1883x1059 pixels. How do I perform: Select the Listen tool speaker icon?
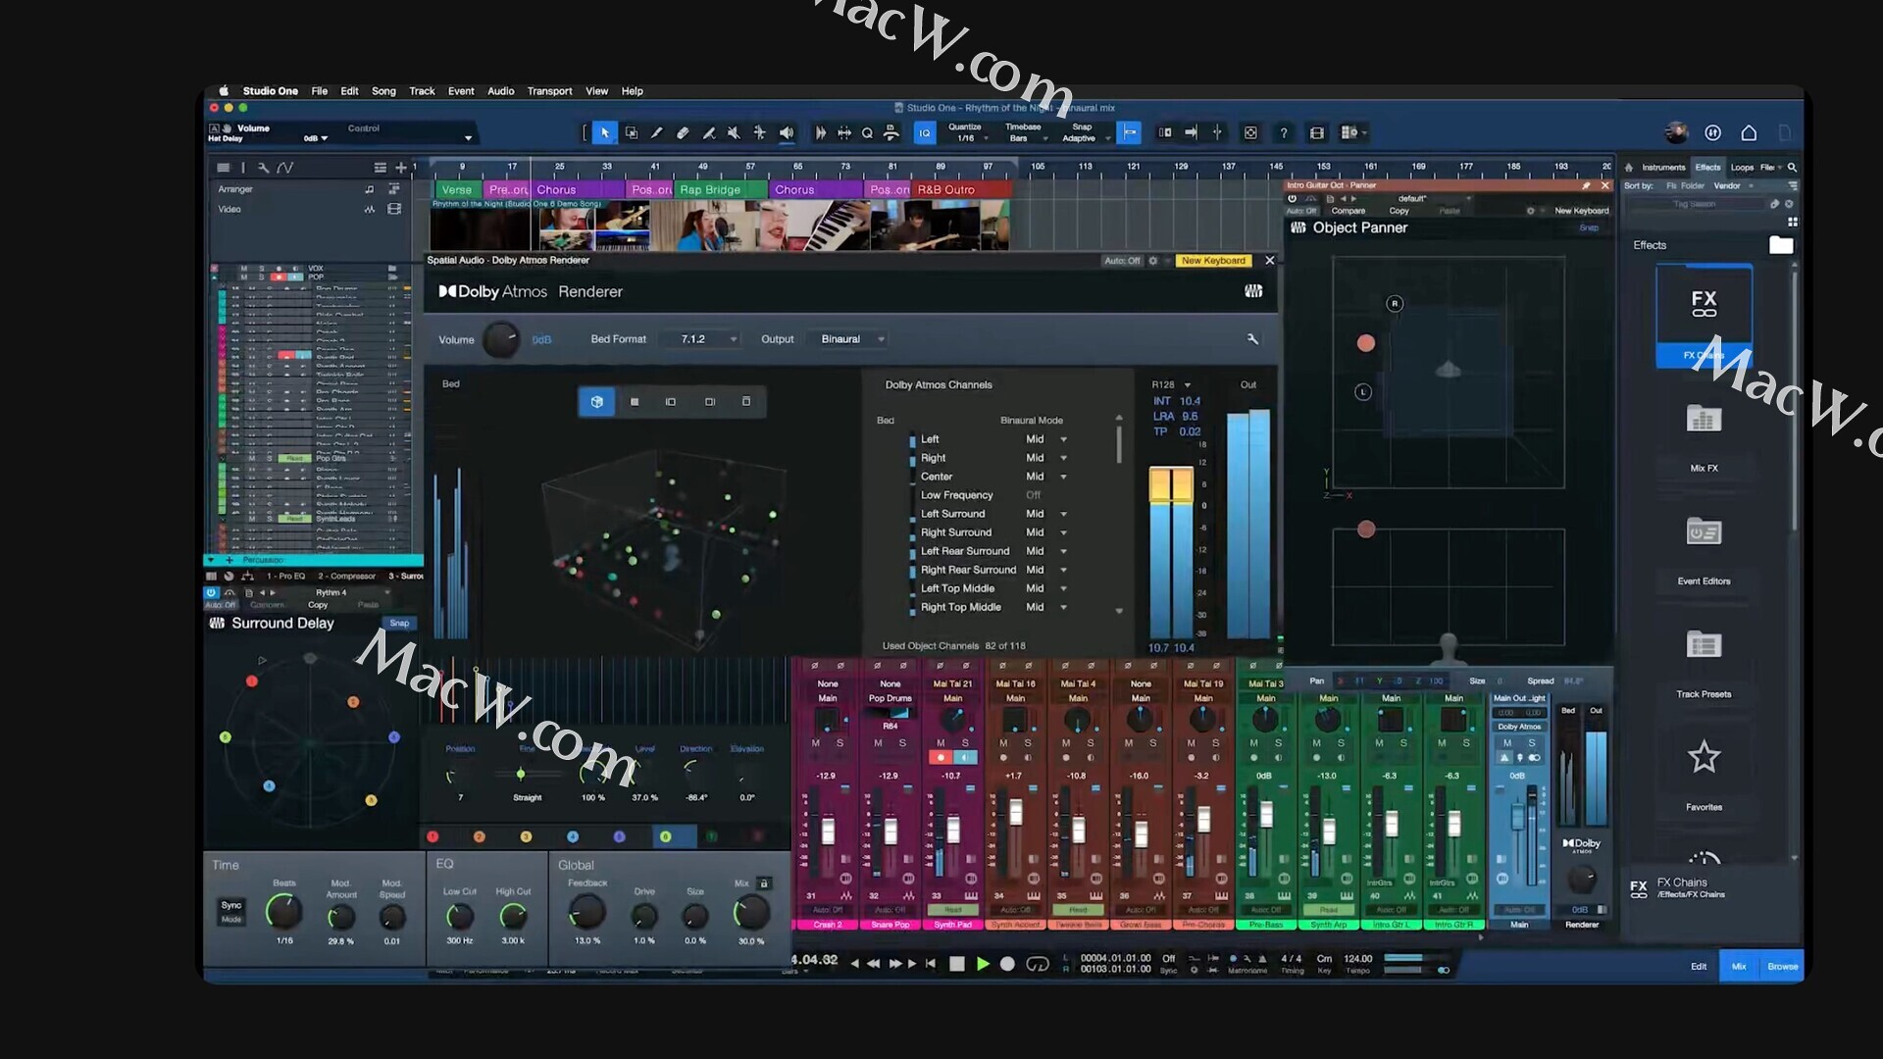click(x=787, y=133)
